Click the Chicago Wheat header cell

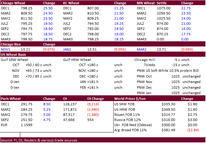(x=14, y=3)
